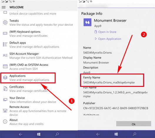Click the keyboard icon for Keyboard options
Viewport: 155px width, 138px height.
pos(5,33)
